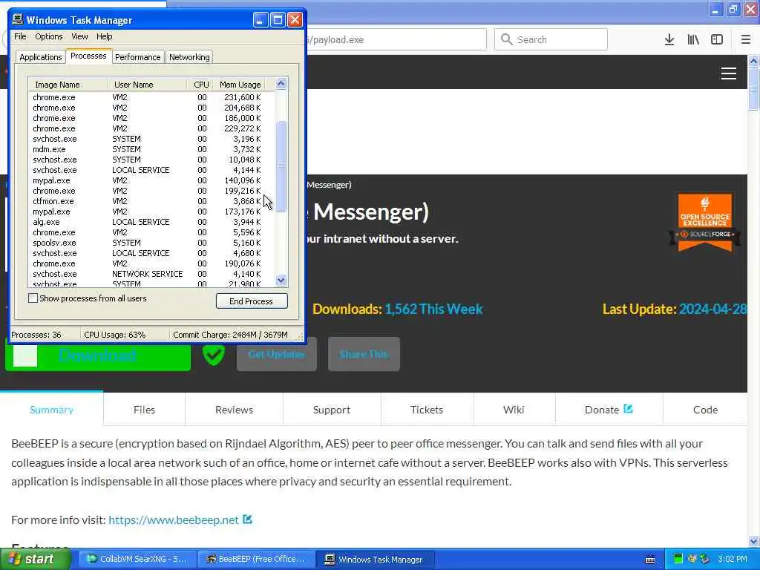Open the SourceForge site hamburger menu
This screenshot has width=760, height=570.
pos(729,73)
